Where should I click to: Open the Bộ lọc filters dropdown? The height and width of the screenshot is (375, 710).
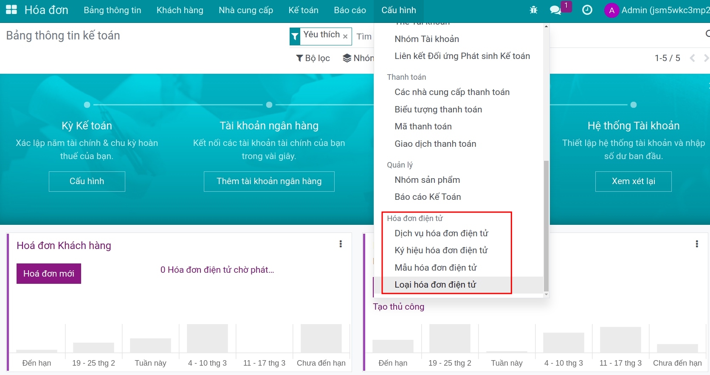(313, 58)
